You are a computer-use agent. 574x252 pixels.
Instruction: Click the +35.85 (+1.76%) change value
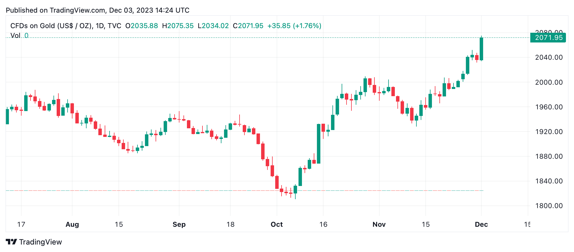[x=294, y=26]
